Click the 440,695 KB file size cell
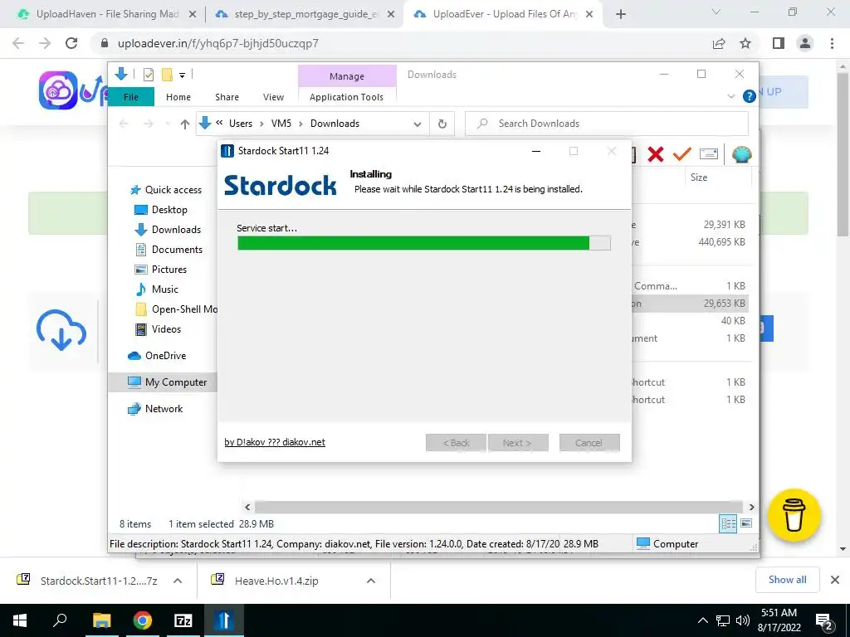Screen dimensions: 850x637 pyautogui.click(x=721, y=242)
